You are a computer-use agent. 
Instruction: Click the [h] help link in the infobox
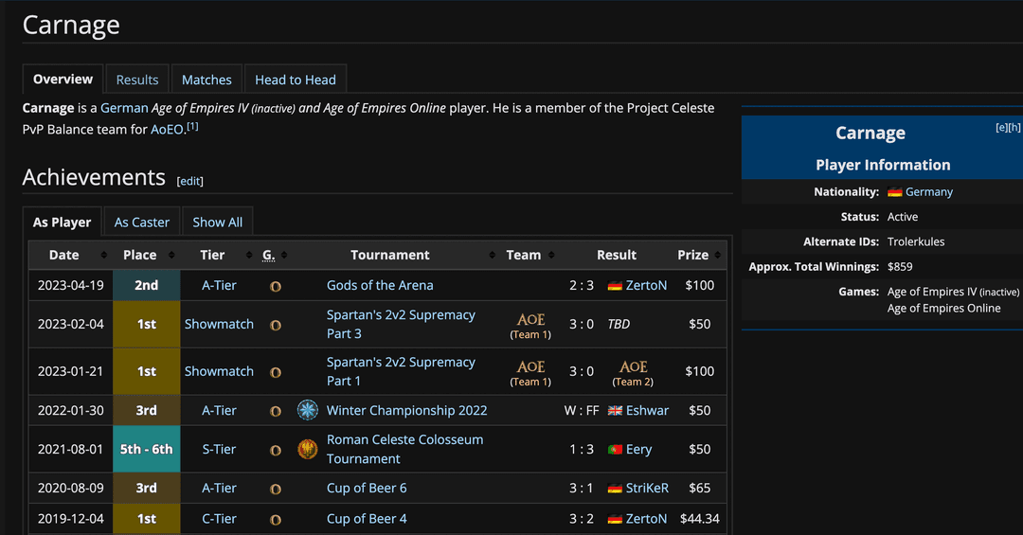click(1014, 127)
